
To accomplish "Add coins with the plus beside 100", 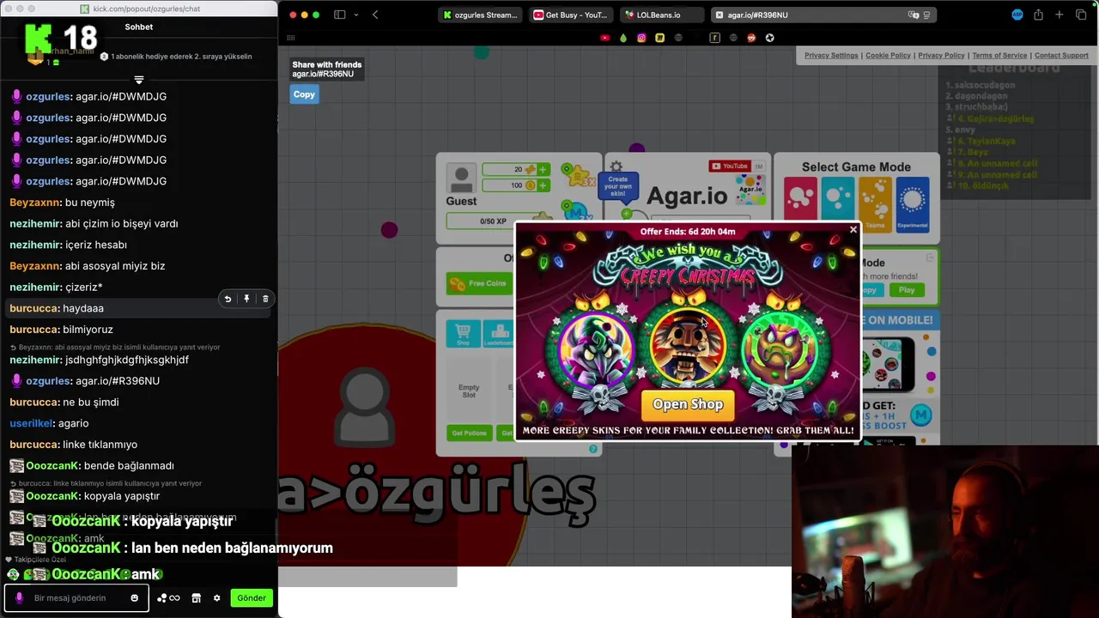I will click(x=543, y=185).
